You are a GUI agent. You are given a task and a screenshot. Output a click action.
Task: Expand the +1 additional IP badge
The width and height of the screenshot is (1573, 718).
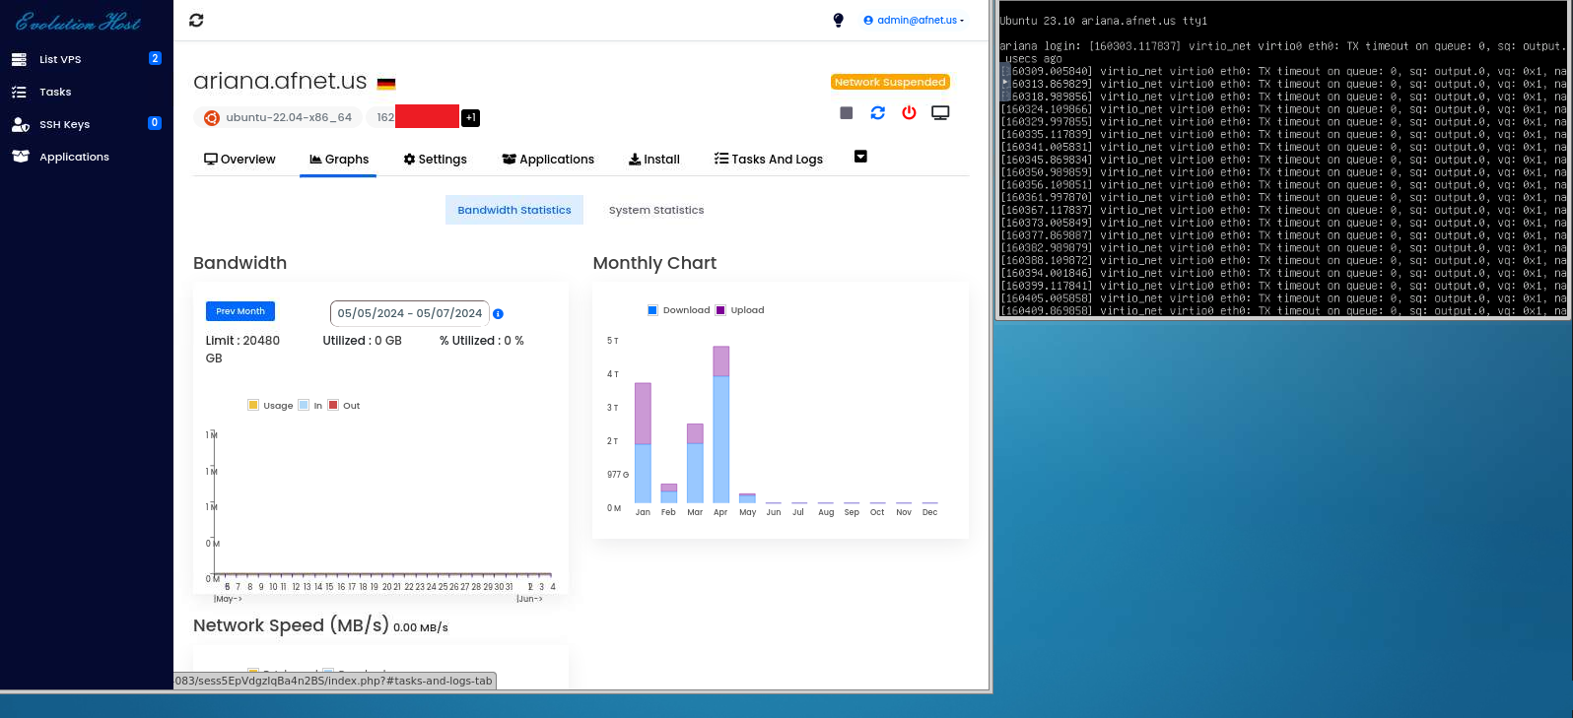[470, 118]
